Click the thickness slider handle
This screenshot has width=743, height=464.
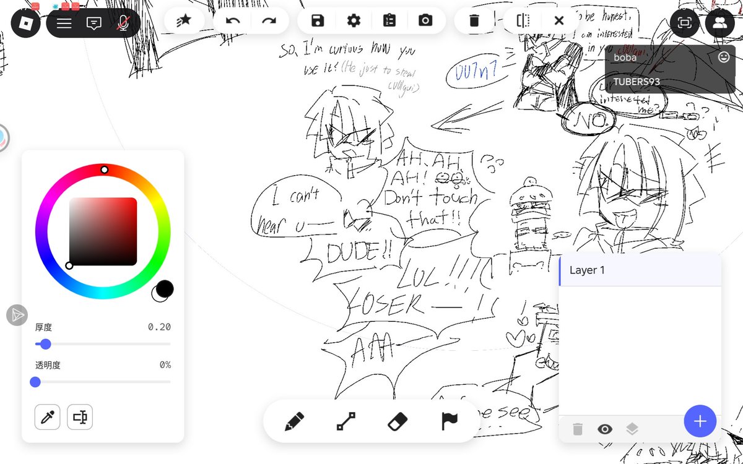(45, 344)
